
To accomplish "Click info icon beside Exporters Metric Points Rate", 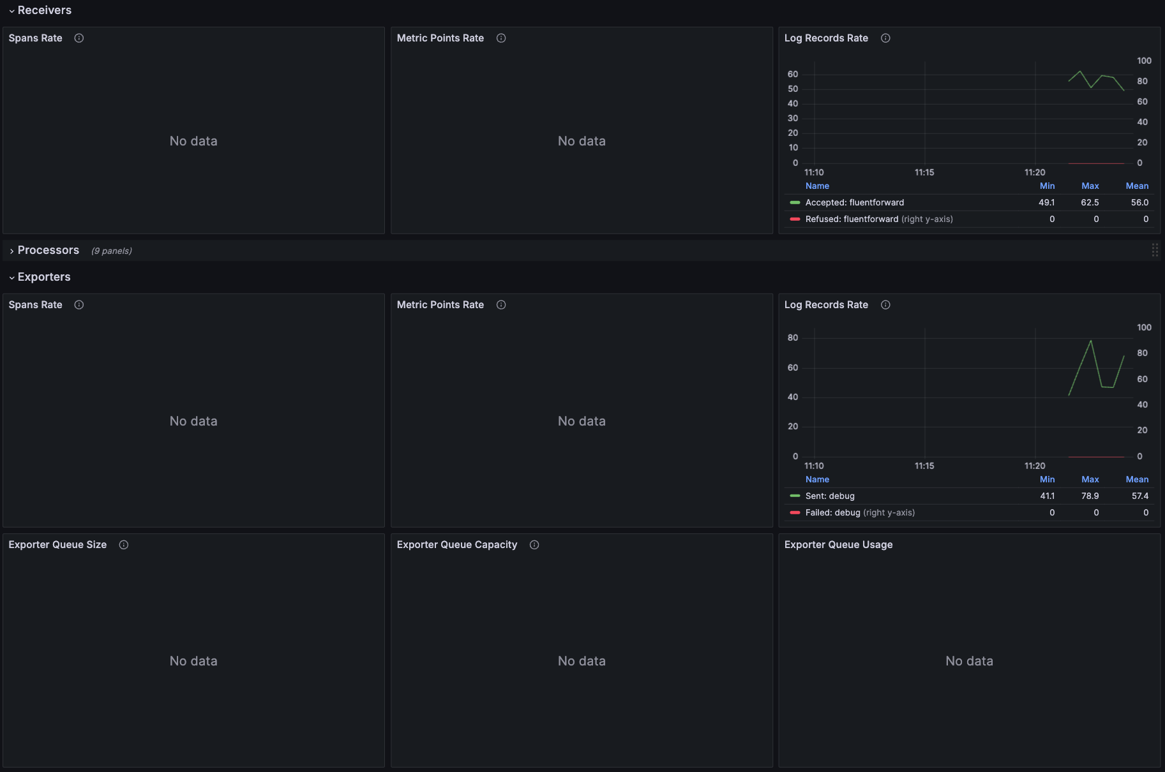I will point(501,305).
